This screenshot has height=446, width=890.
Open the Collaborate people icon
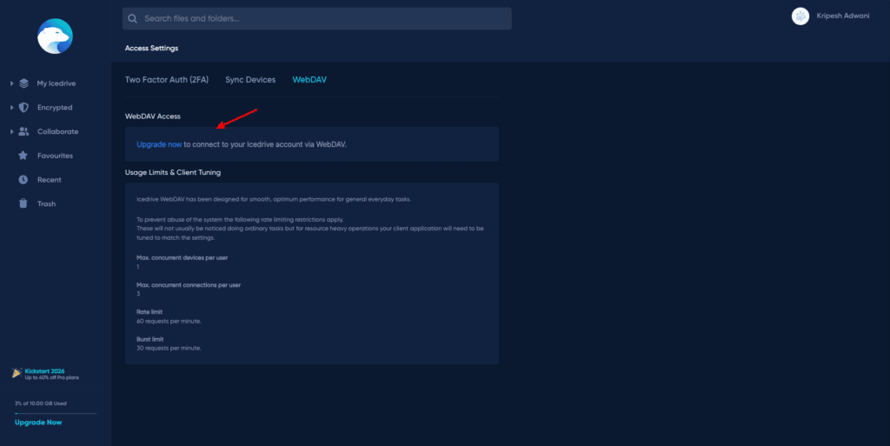point(23,131)
